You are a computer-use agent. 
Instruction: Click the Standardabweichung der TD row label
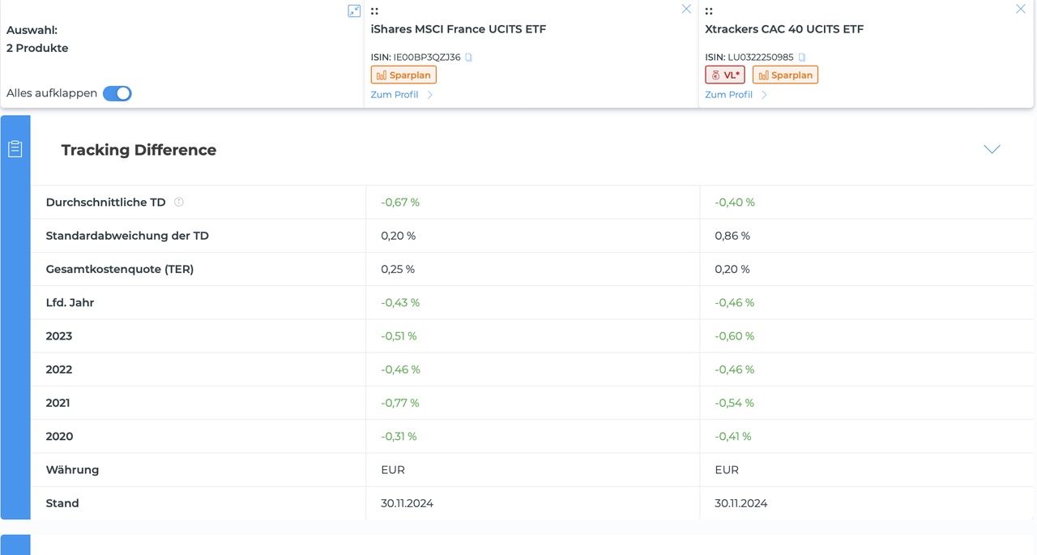pos(127,236)
